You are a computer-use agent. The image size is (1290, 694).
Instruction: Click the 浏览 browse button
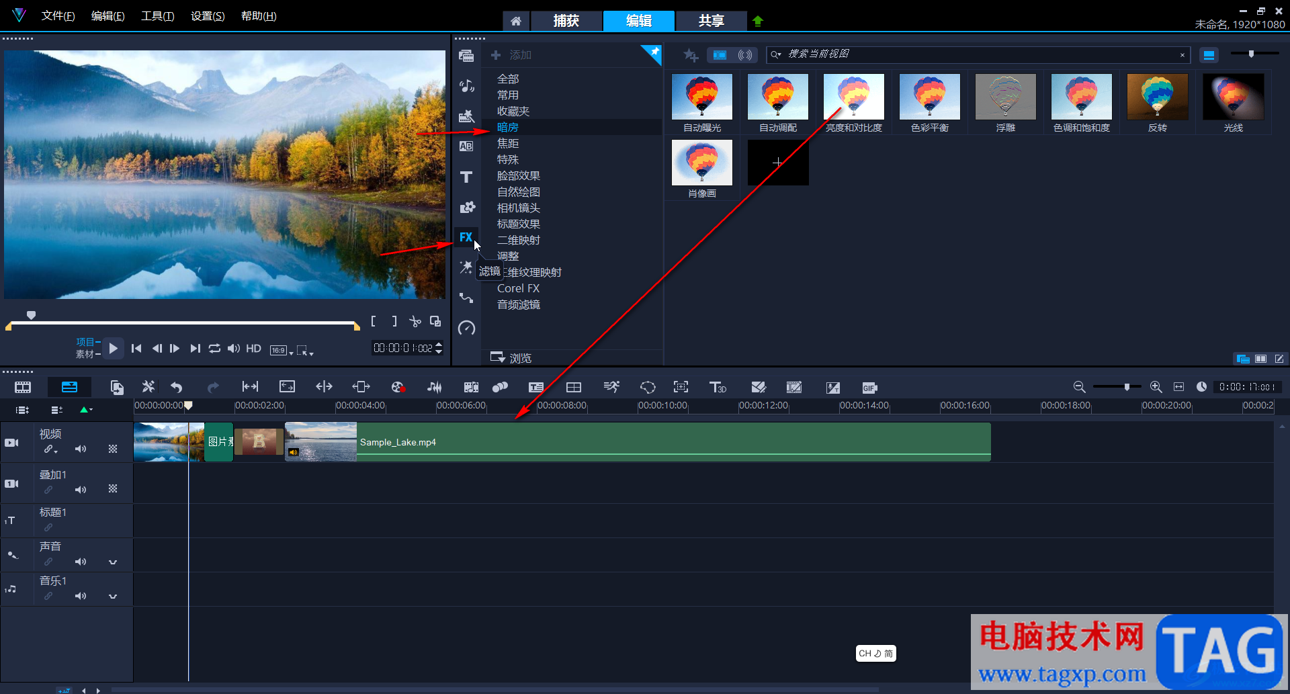point(511,357)
